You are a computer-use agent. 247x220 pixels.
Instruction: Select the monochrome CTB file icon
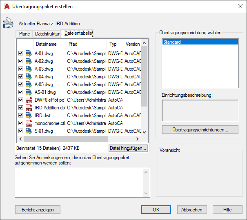click(29, 123)
